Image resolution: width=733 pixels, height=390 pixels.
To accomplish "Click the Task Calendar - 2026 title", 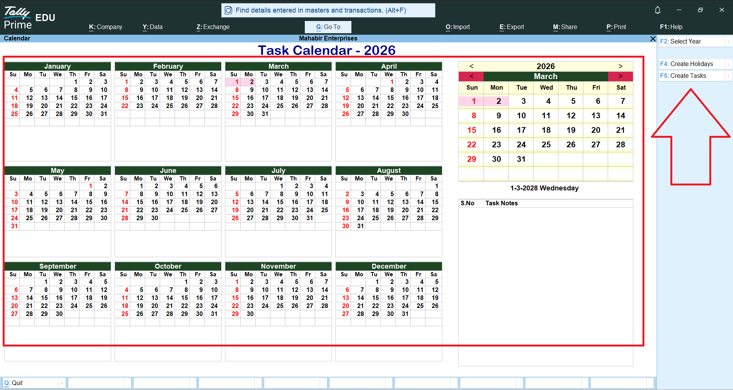I will click(x=327, y=50).
